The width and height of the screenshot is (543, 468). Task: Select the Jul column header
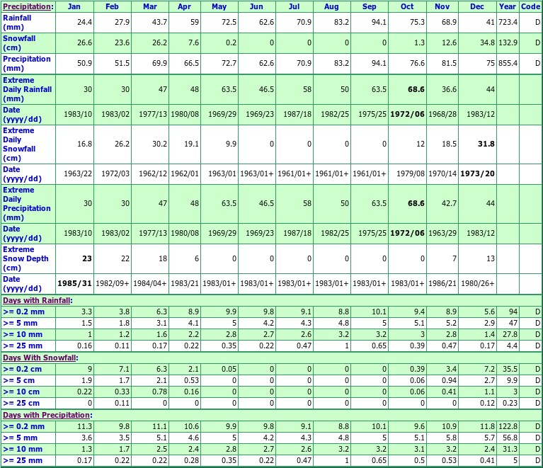[x=294, y=6]
